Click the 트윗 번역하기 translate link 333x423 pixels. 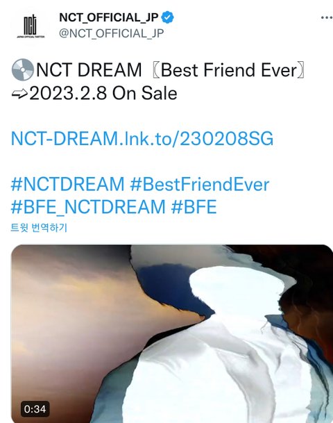point(39,228)
